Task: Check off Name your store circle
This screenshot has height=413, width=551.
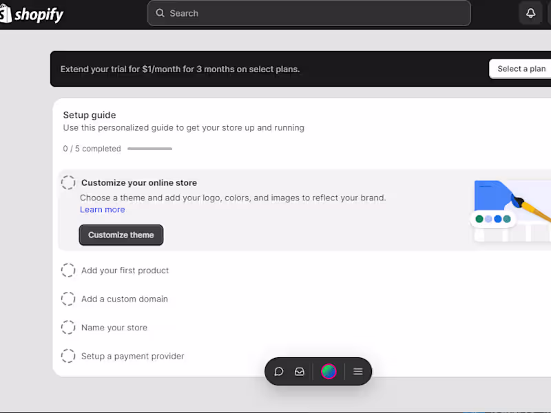Action: click(x=68, y=328)
